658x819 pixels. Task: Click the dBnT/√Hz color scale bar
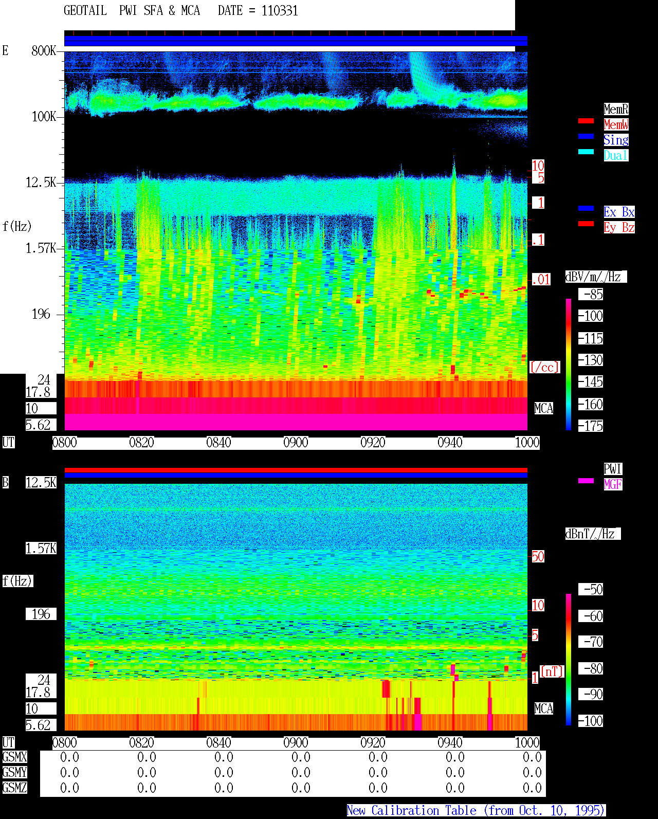coord(569,660)
